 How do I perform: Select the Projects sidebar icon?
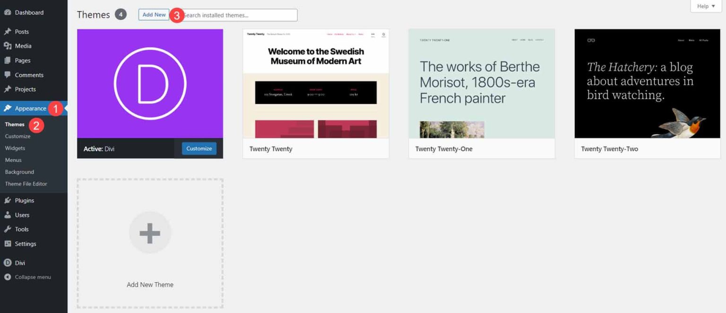(8, 89)
